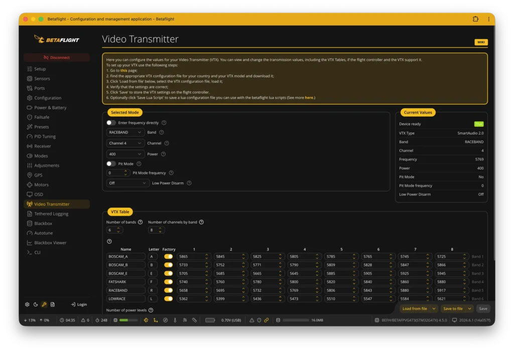Go to the Blackbox Viewer tab

[x=57, y=243]
